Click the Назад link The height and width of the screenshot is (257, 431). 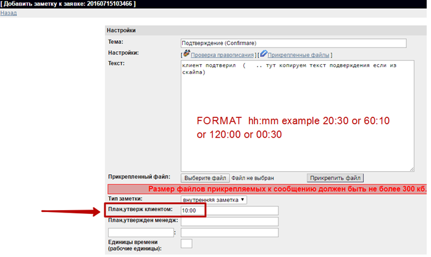[9, 13]
